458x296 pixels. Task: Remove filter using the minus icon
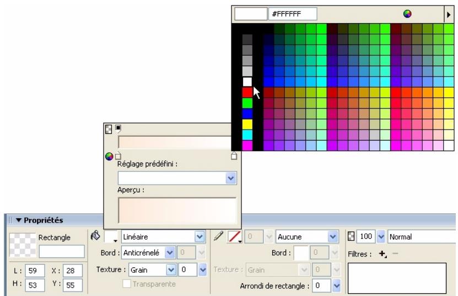pos(395,254)
